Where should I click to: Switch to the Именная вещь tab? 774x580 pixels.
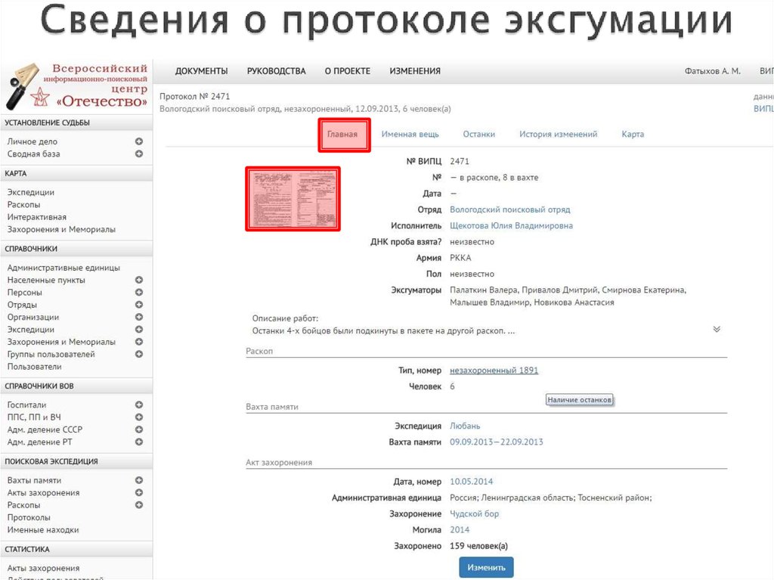click(410, 133)
